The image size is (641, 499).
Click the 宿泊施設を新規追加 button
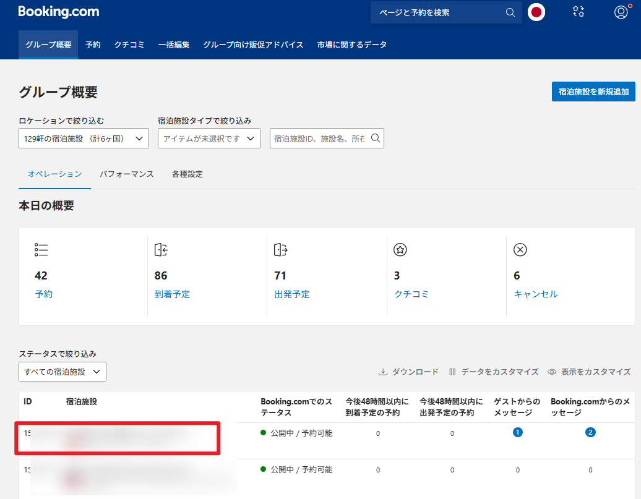pyautogui.click(x=593, y=91)
